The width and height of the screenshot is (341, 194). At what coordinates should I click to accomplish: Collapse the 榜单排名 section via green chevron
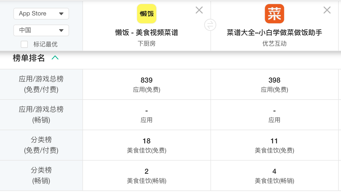click(x=55, y=57)
